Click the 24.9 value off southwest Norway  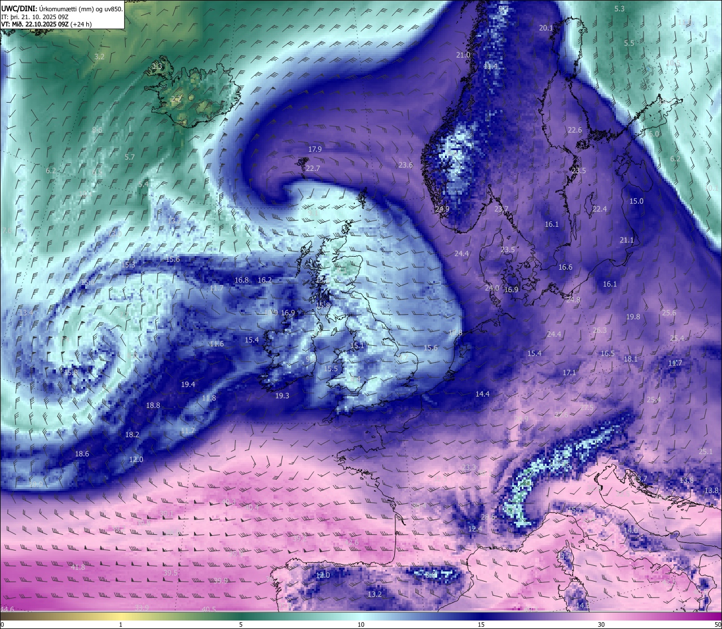[442, 209]
